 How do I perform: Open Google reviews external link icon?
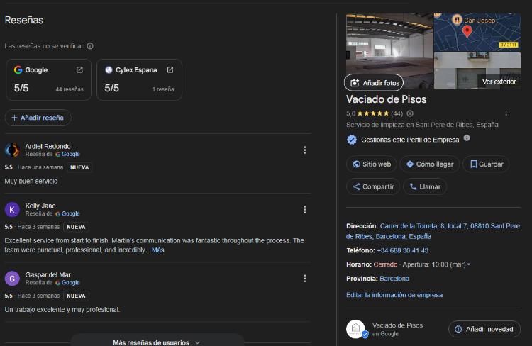tap(79, 70)
